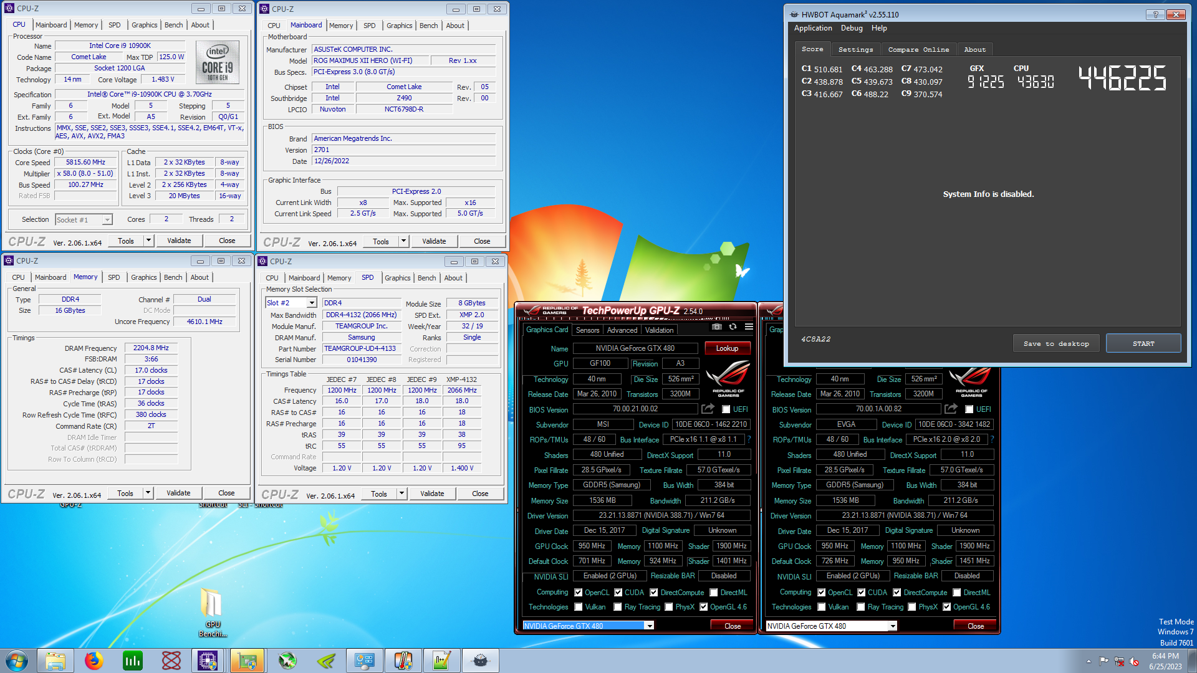The width and height of the screenshot is (1197, 673).
Task: Click the DRAM Frequency value 2204.8 MHz
Action: [x=151, y=348]
